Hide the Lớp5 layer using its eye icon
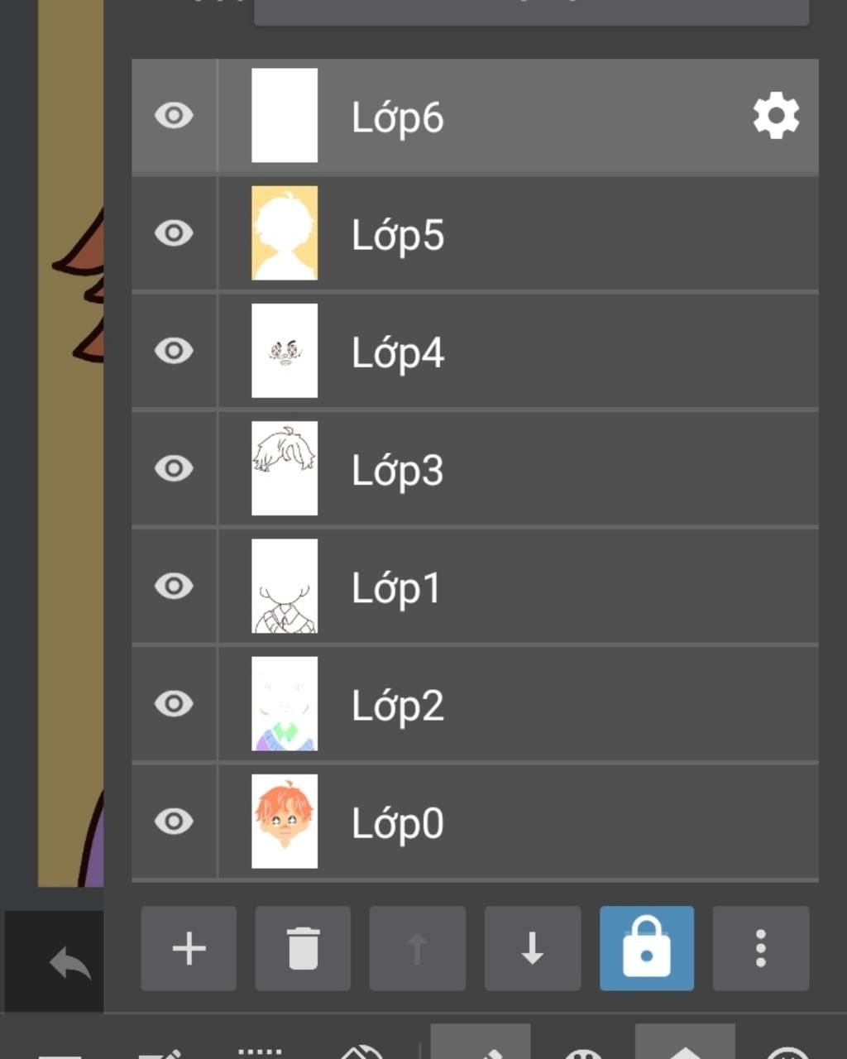Screen dimensions: 847x1059 pos(174,233)
